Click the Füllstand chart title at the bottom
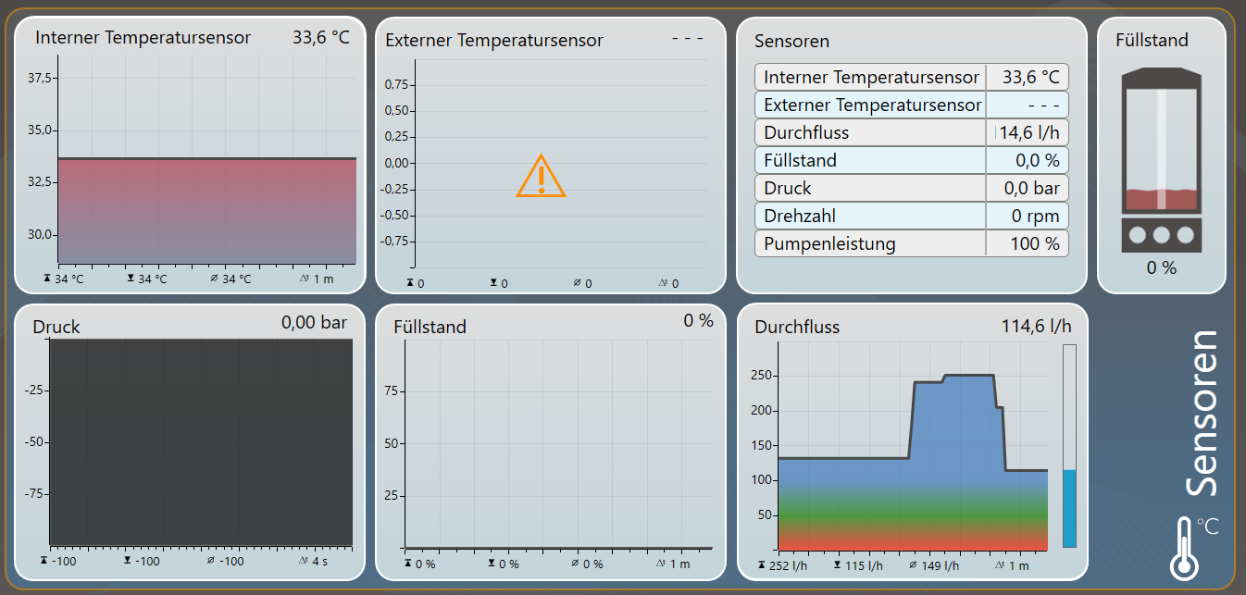The width and height of the screenshot is (1246, 595). pos(430,327)
